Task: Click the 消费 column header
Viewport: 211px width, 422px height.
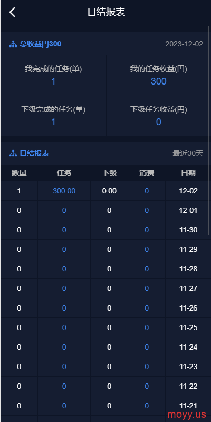Action: coord(147,173)
